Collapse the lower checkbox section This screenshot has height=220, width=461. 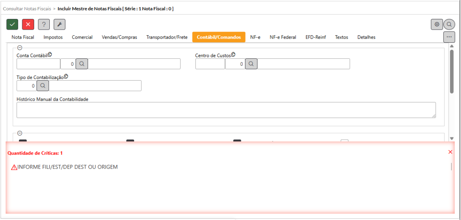[20, 133]
